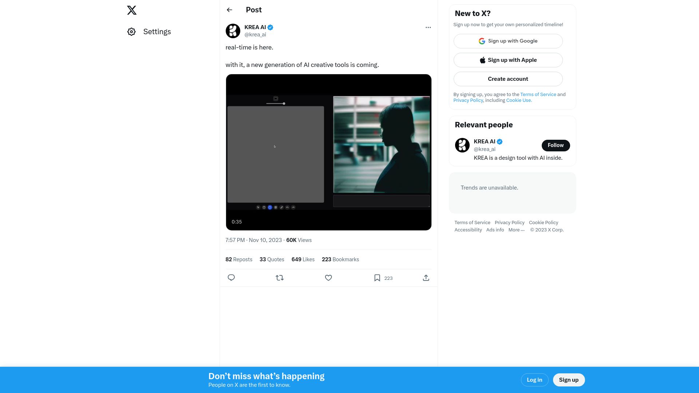699x393 pixels.
Task: Click Log in on bottom banner
Action: click(x=534, y=380)
